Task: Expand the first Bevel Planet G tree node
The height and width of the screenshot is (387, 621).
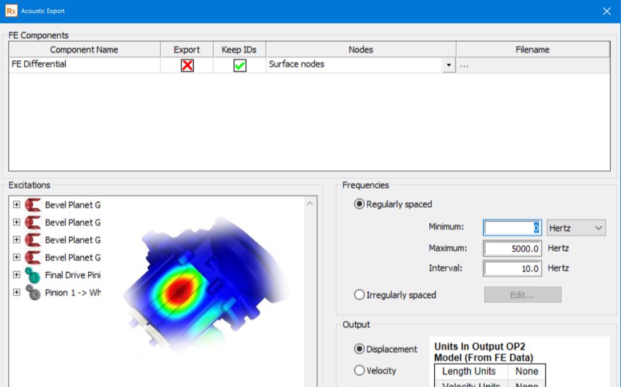Action: tap(17, 205)
